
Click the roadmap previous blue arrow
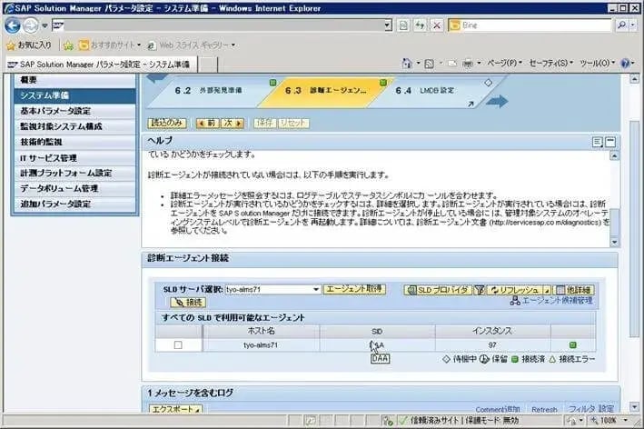click(x=156, y=77)
